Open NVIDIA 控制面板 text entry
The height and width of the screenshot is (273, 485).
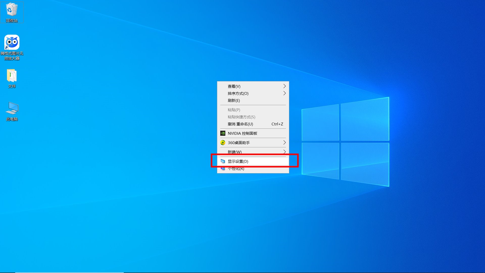click(x=242, y=133)
